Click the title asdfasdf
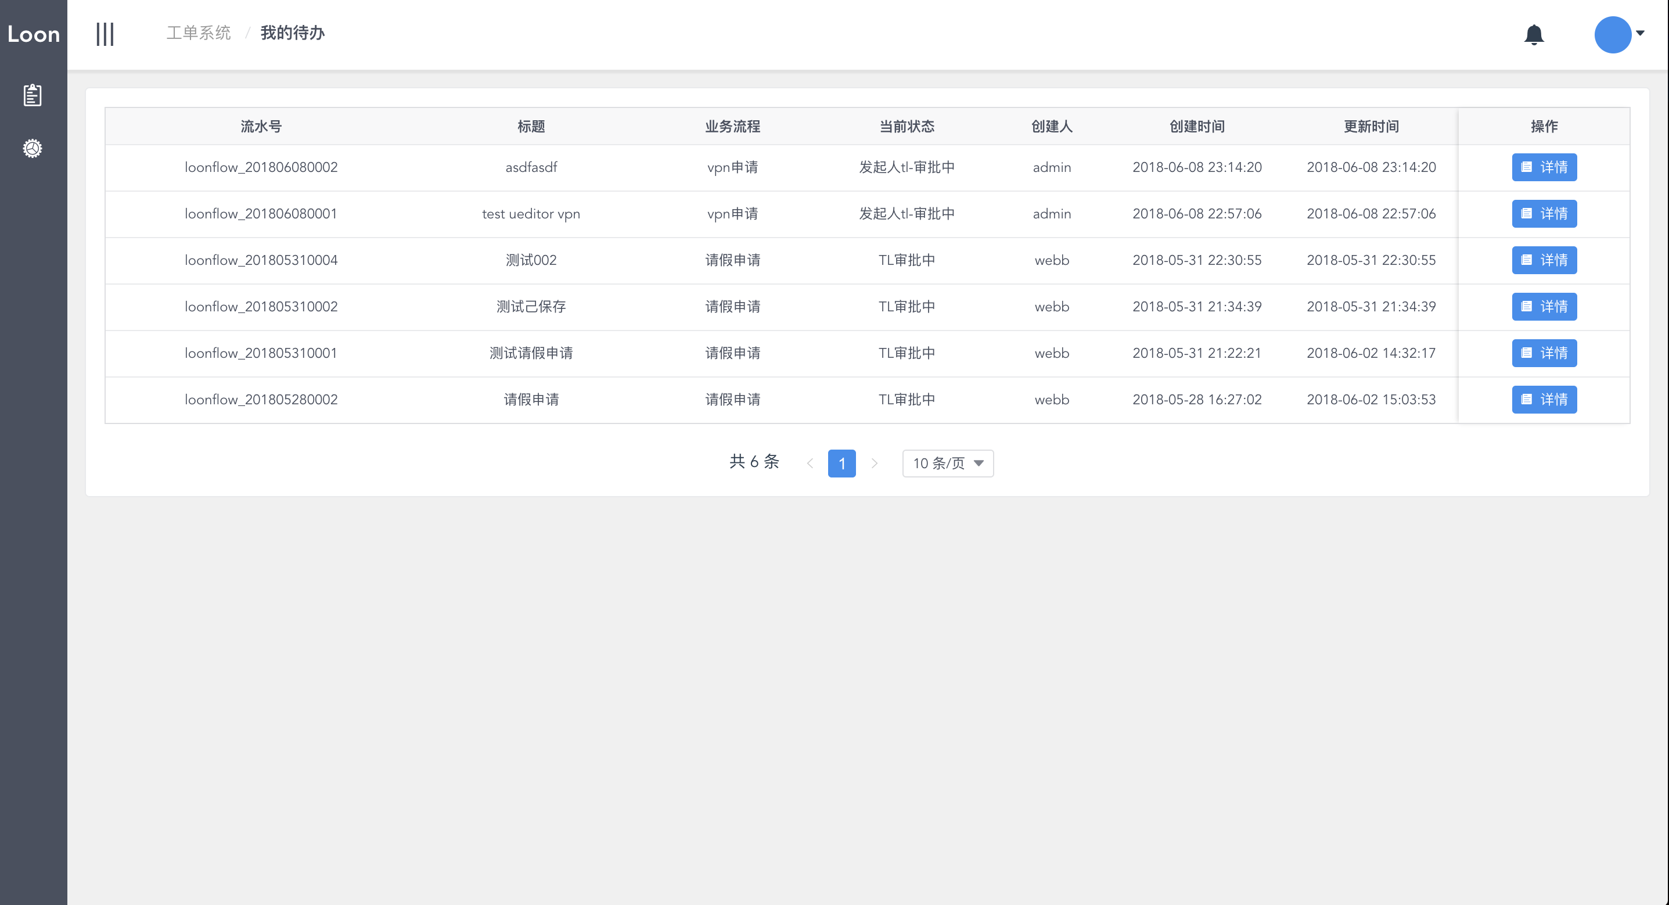 531,167
